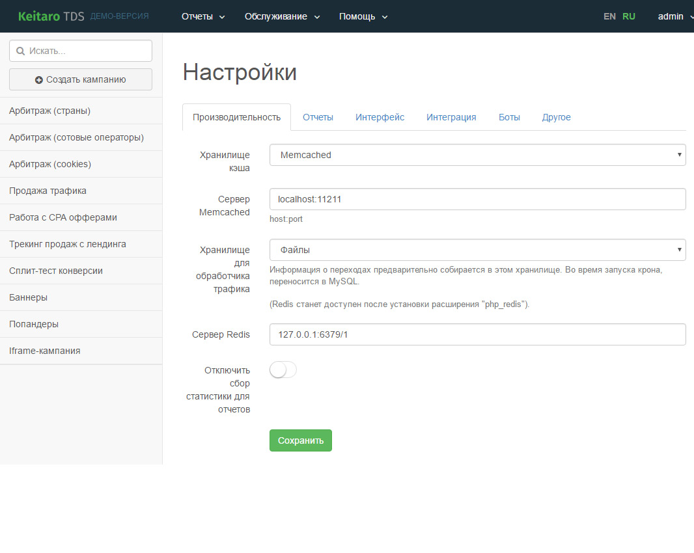The height and width of the screenshot is (553, 694).
Task: Open the Интеграция tab
Action: pyautogui.click(x=451, y=117)
